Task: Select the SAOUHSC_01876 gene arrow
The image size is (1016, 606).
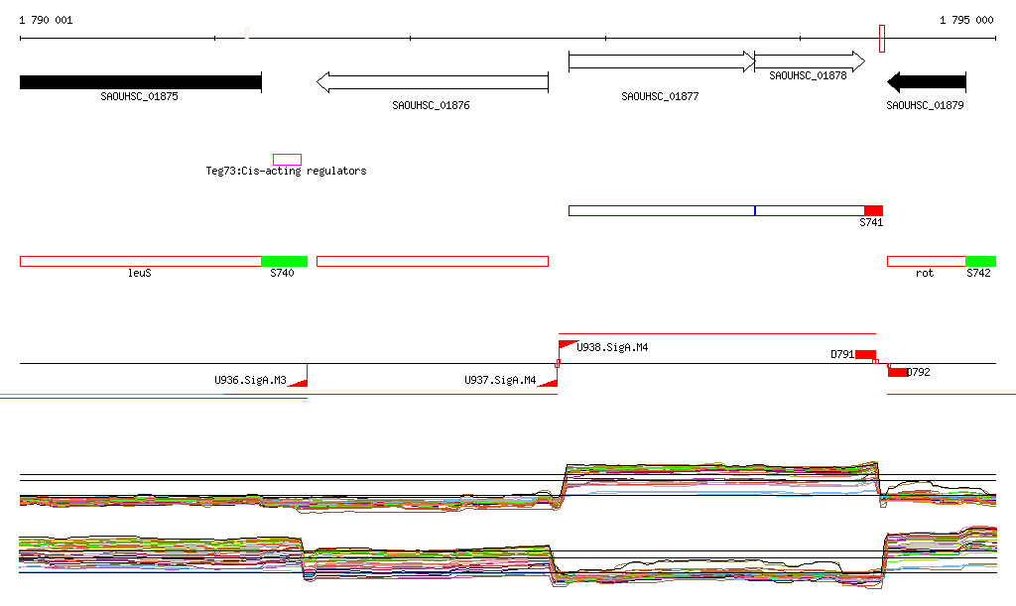Action: [x=433, y=82]
